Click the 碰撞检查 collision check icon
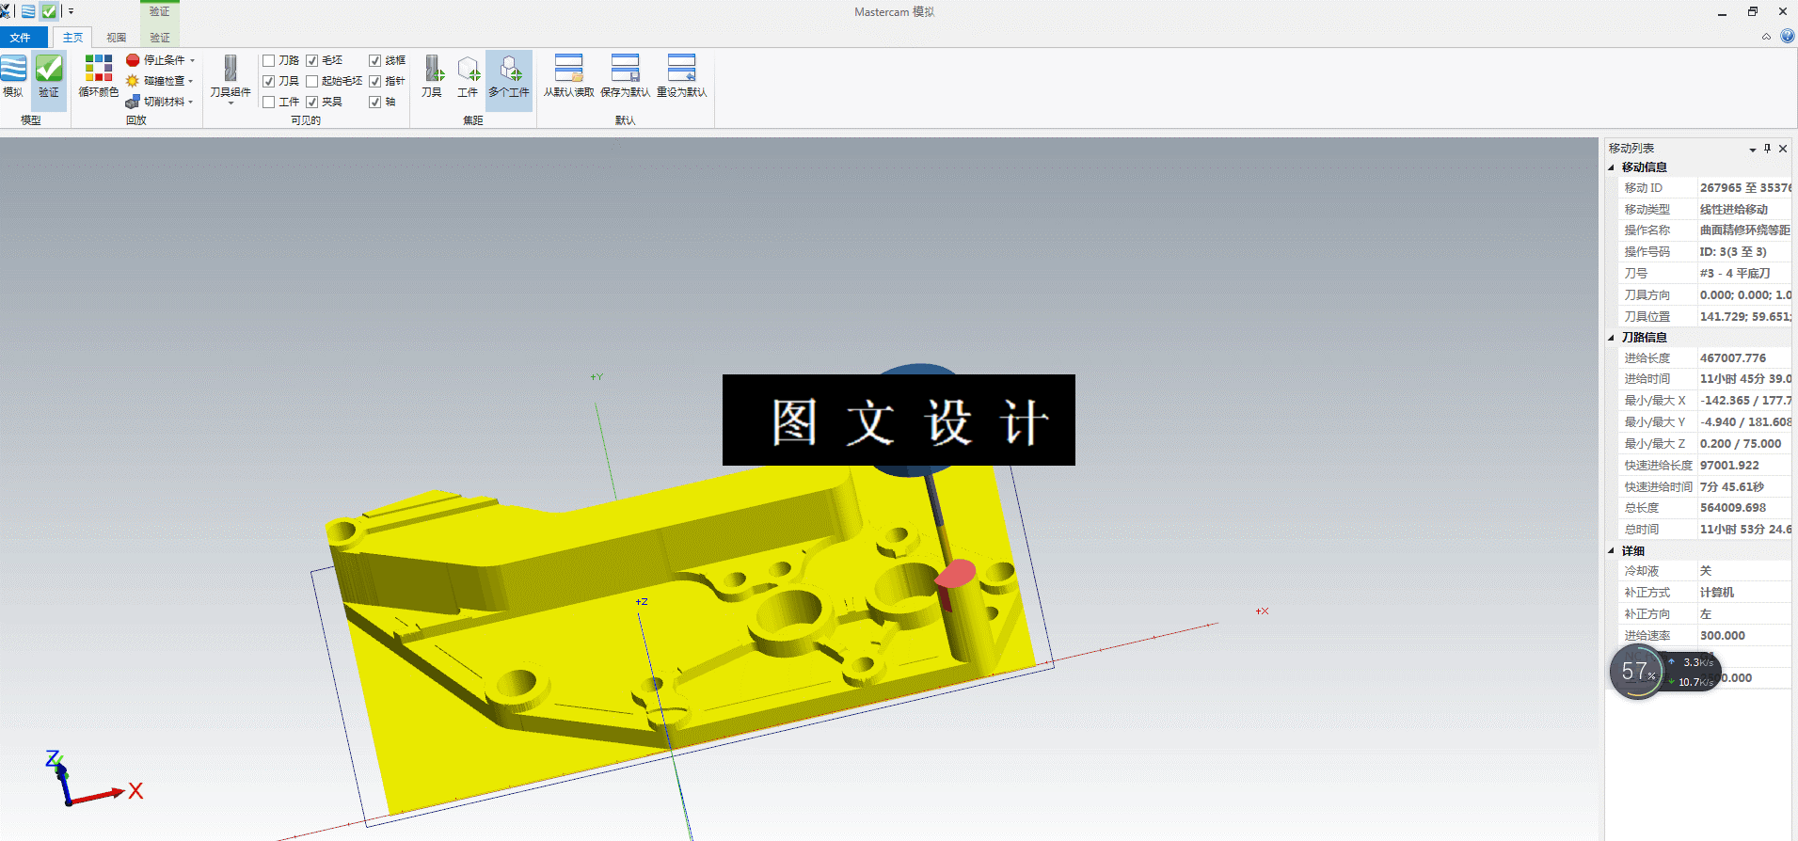This screenshot has width=1798, height=841. 133,81
